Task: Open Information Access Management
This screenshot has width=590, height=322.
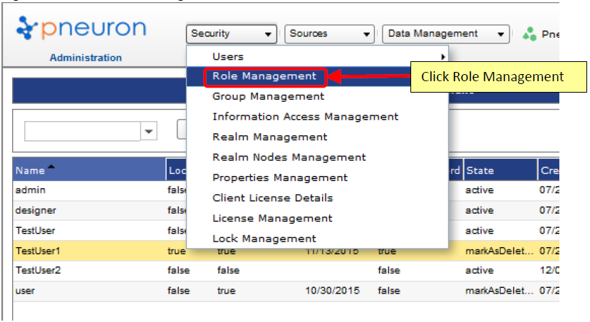Action: pos(305,117)
